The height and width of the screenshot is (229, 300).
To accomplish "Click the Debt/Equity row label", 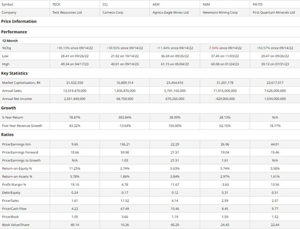I will pos(11,192).
